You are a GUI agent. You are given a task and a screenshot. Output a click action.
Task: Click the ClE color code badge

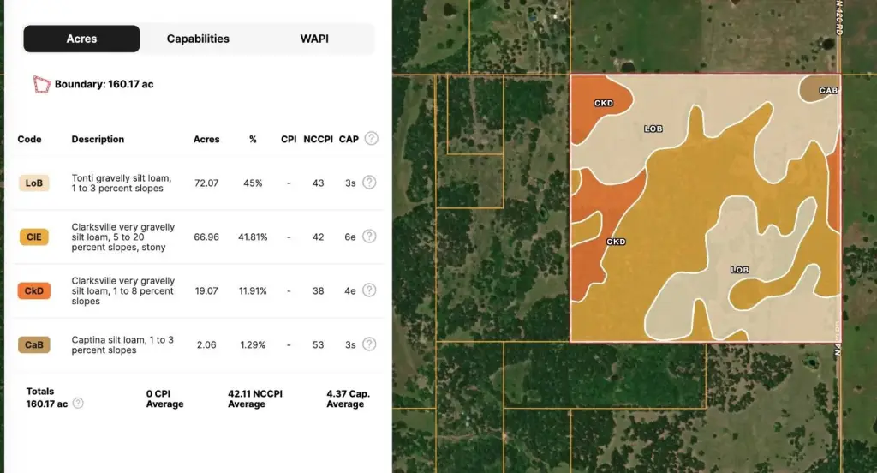point(34,236)
